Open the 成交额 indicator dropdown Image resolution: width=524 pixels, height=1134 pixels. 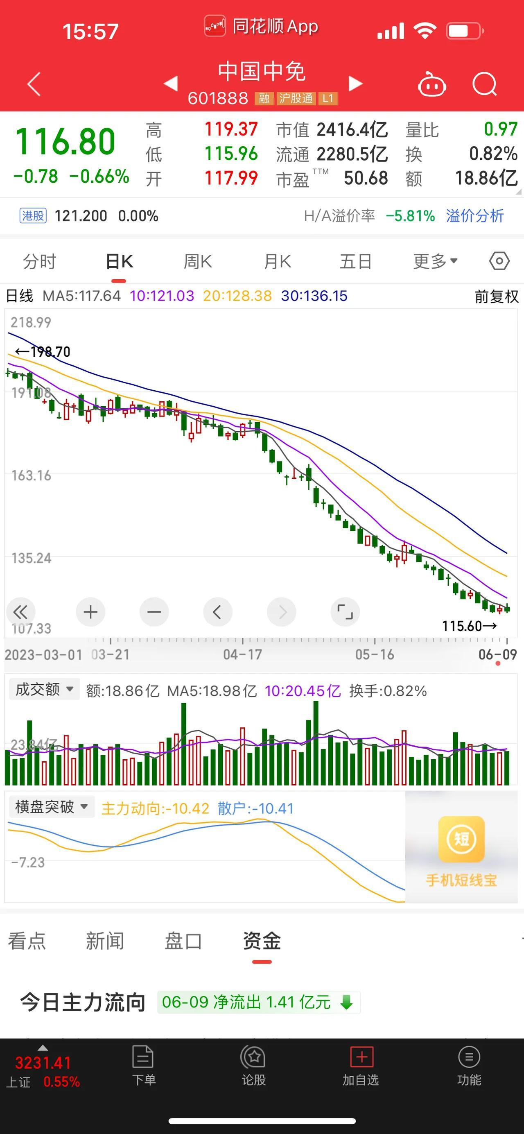[45, 689]
